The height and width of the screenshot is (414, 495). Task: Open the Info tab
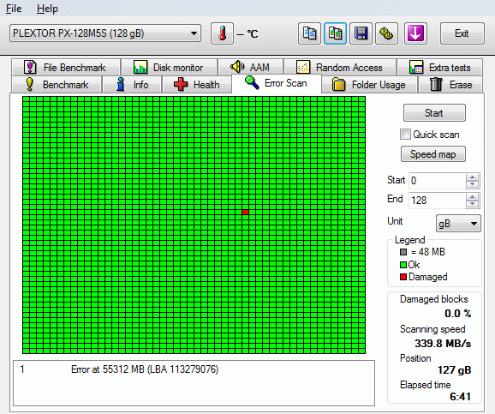[x=132, y=85]
